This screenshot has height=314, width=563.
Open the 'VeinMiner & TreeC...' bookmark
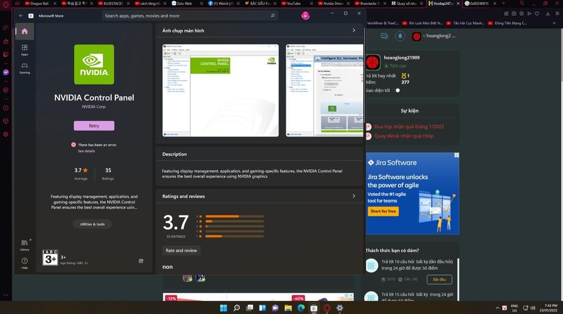pos(383,23)
